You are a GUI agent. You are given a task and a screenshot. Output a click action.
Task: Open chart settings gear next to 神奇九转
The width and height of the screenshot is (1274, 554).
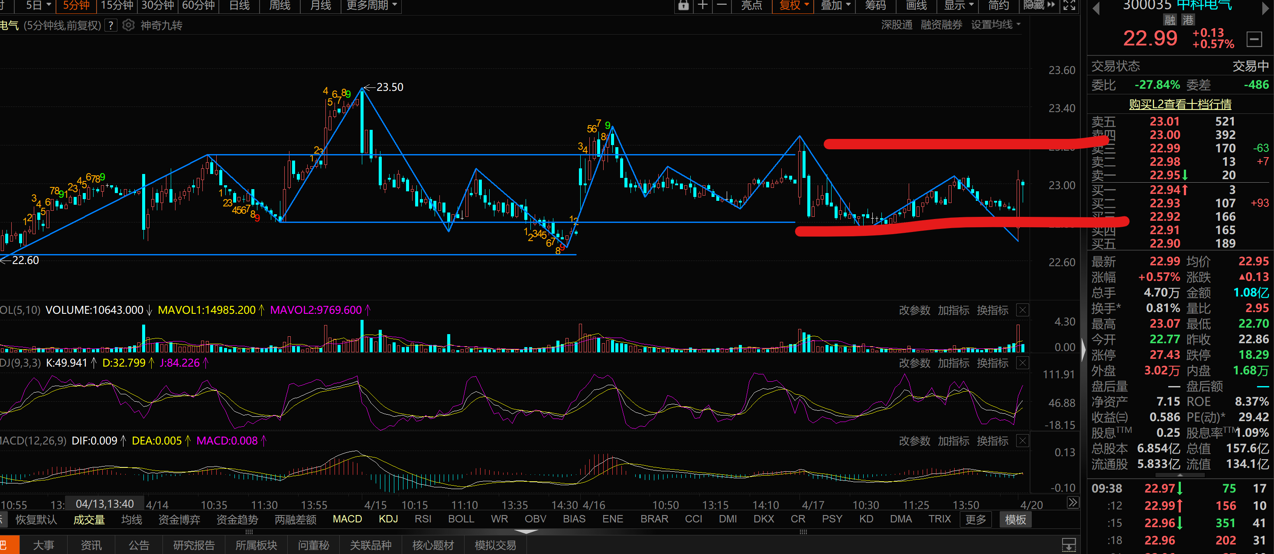[128, 25]
